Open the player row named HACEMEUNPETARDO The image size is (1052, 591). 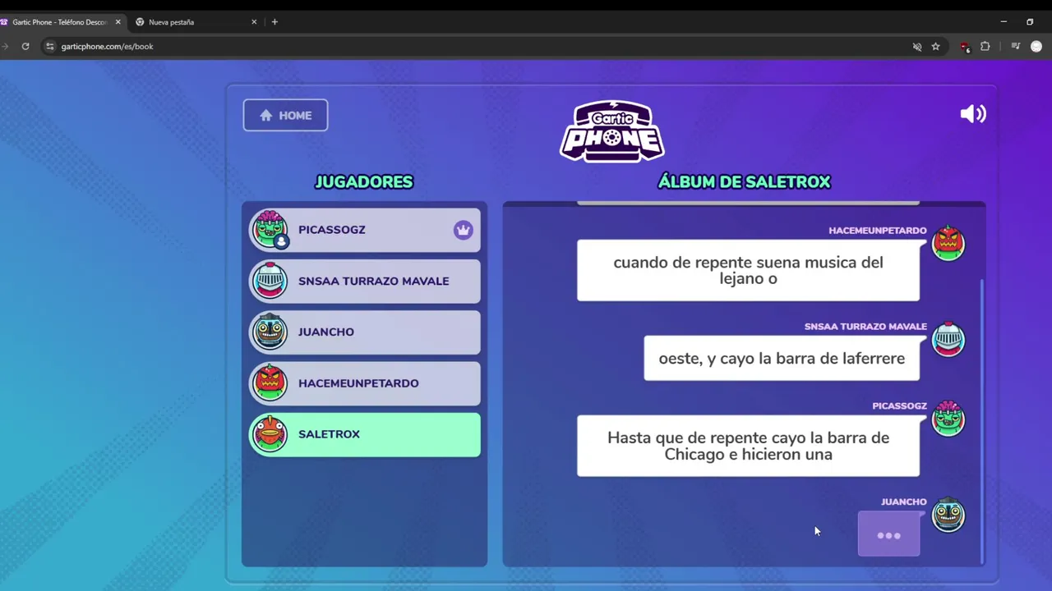(x=365, y=383)
